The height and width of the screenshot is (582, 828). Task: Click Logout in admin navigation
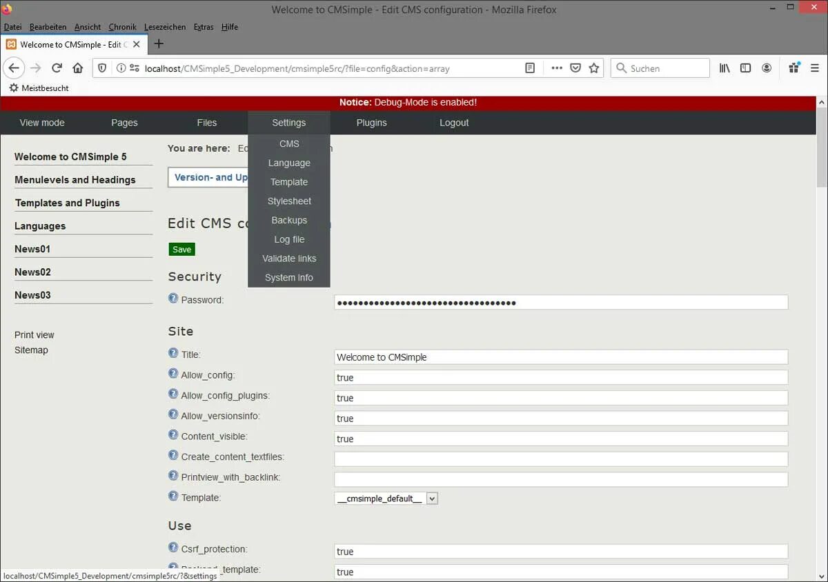pyautogui.click(x=454, y=123)
